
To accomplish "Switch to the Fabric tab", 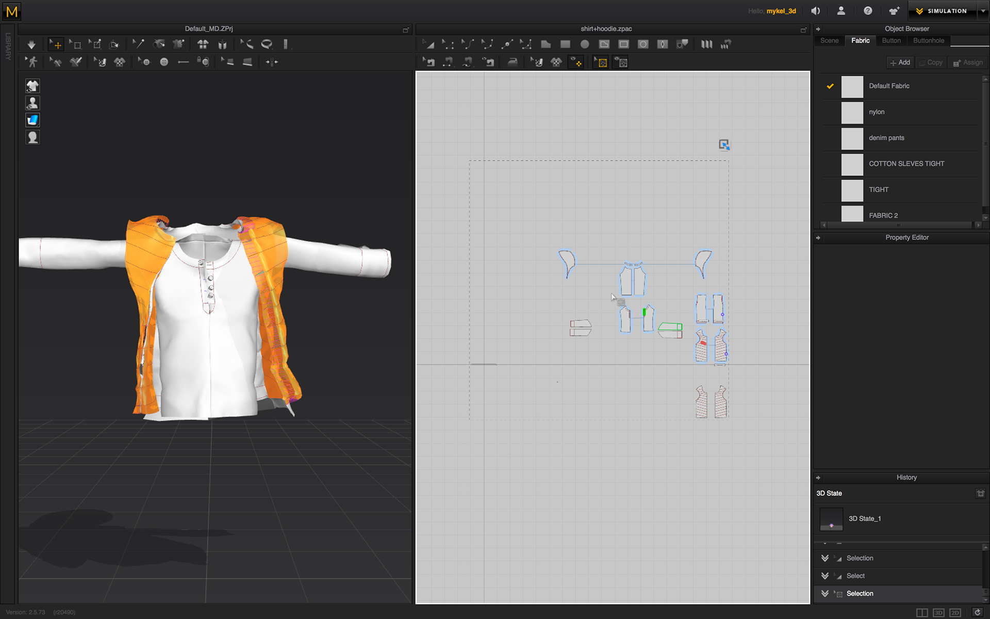I will tap(860, 41).
